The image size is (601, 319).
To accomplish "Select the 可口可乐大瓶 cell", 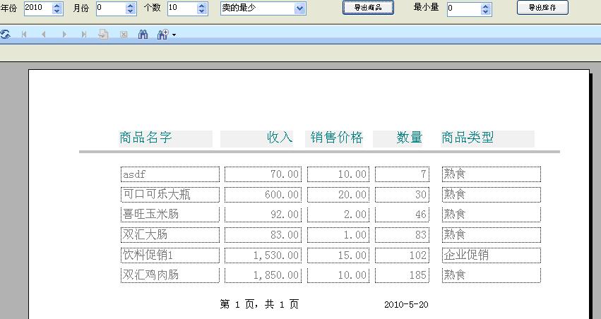I will tap(169, 195).
